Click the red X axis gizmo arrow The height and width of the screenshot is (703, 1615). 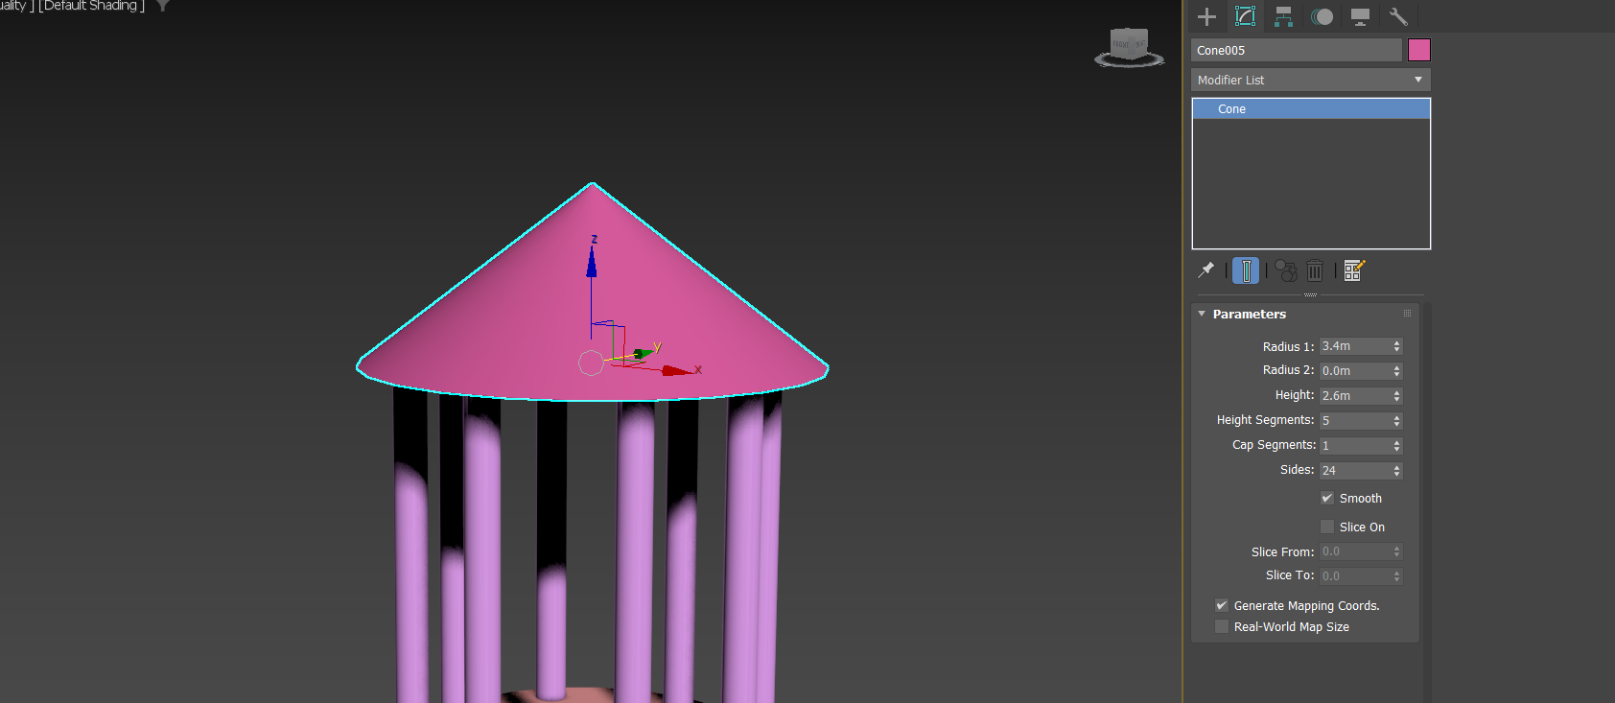[677, 370]
